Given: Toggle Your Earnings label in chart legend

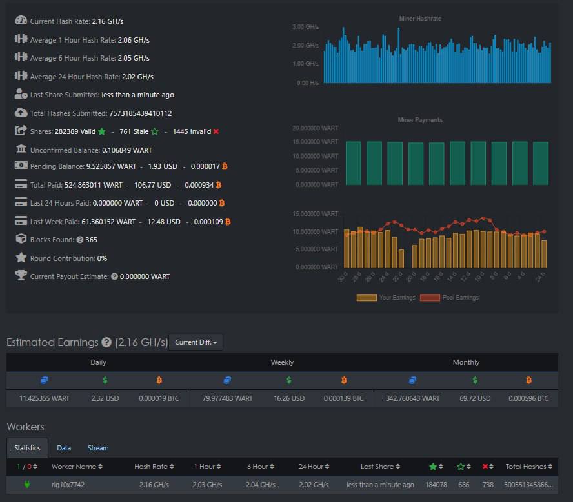Looking at the screenshot, I should (386, 298).
